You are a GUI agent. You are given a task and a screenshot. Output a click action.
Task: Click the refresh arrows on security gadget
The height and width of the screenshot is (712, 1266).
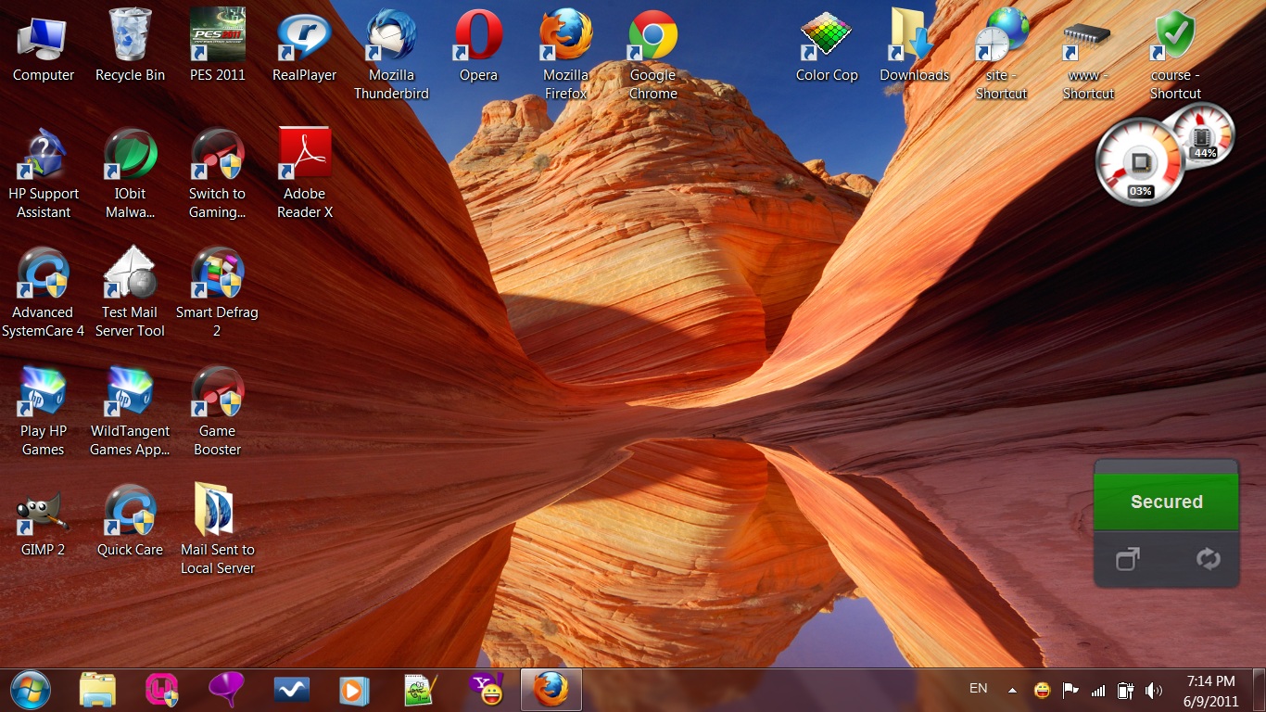1208,559
